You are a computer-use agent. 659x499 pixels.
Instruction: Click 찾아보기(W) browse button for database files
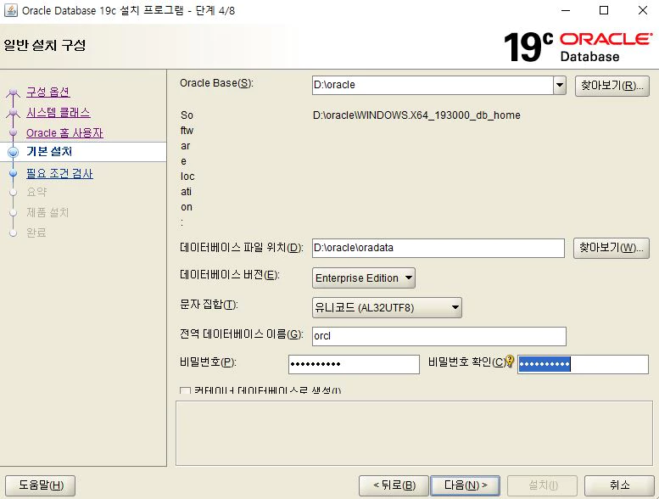(x=612, y=248)
